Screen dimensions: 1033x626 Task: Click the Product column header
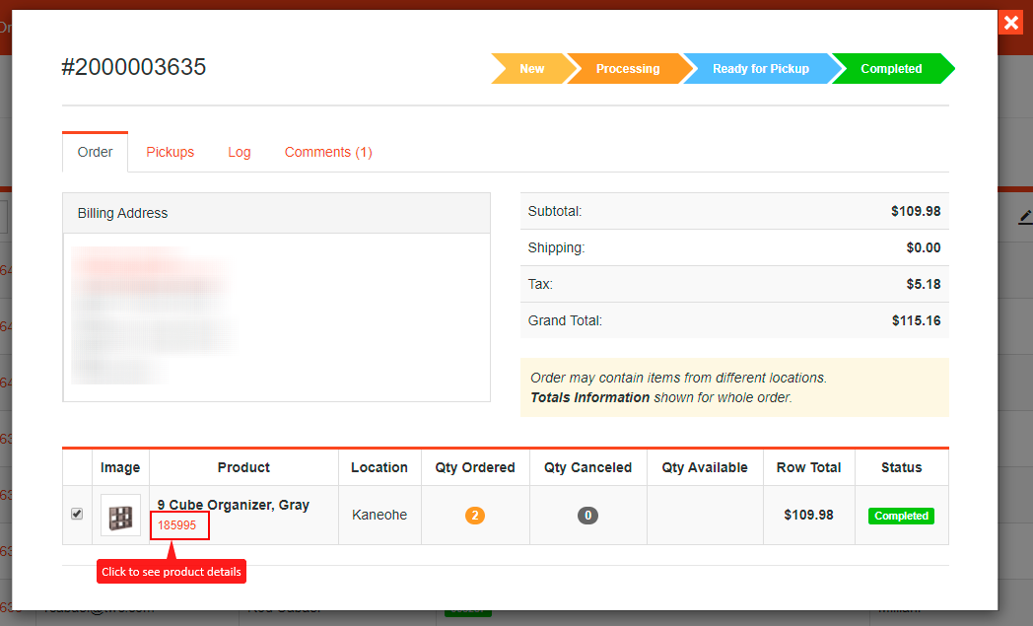[x=243, y=467]
